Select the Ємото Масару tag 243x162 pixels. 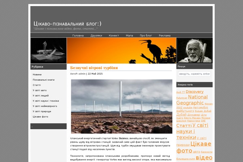tap(192, 118)
